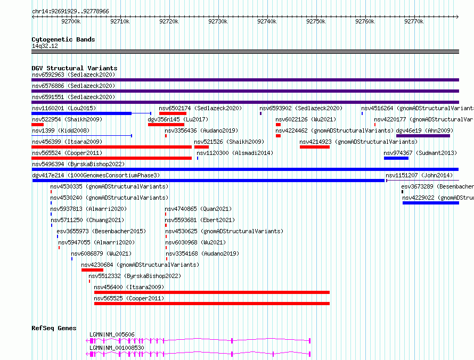This screenshot has height=360, width=474.
Task: Click the nsv4230684 red variant bar
Action: (92, 270)
